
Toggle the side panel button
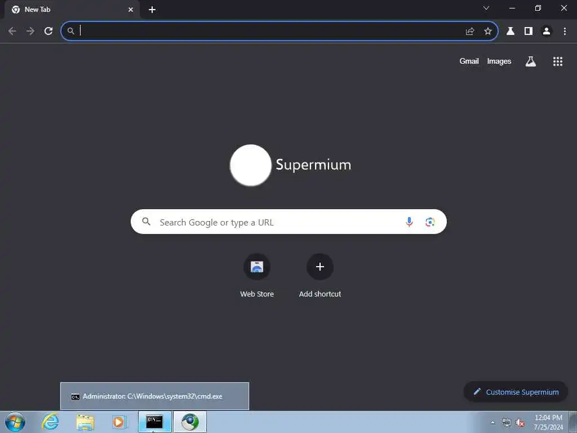pos(529,31)
